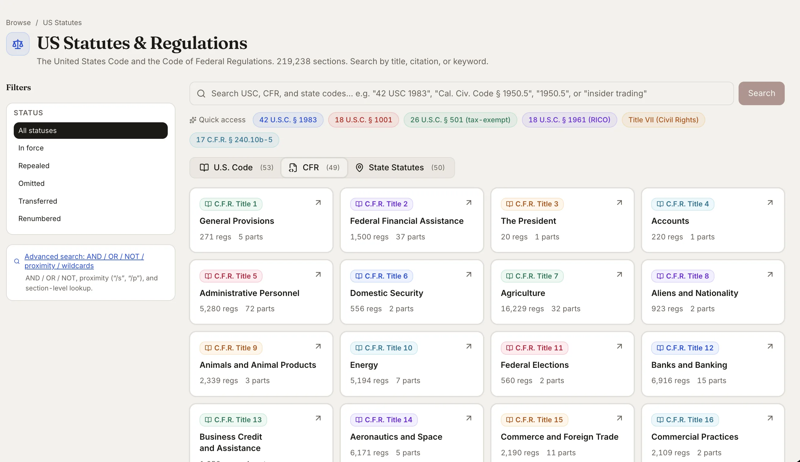Filter by Renumbered status
Screen dimensions: 800x462
tap(91, 219)
